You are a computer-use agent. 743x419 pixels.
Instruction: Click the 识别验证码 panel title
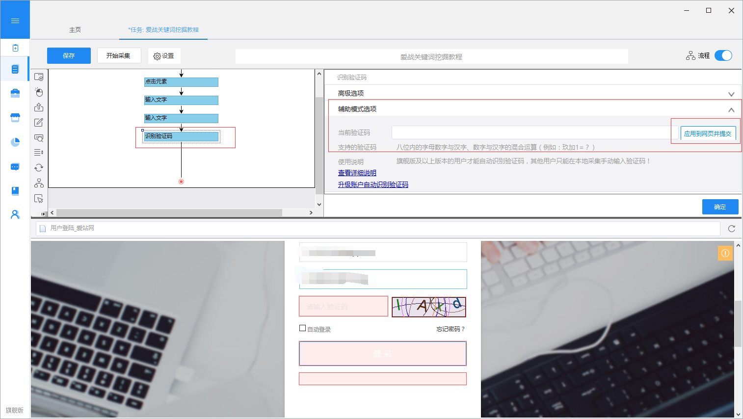[352, 78]
